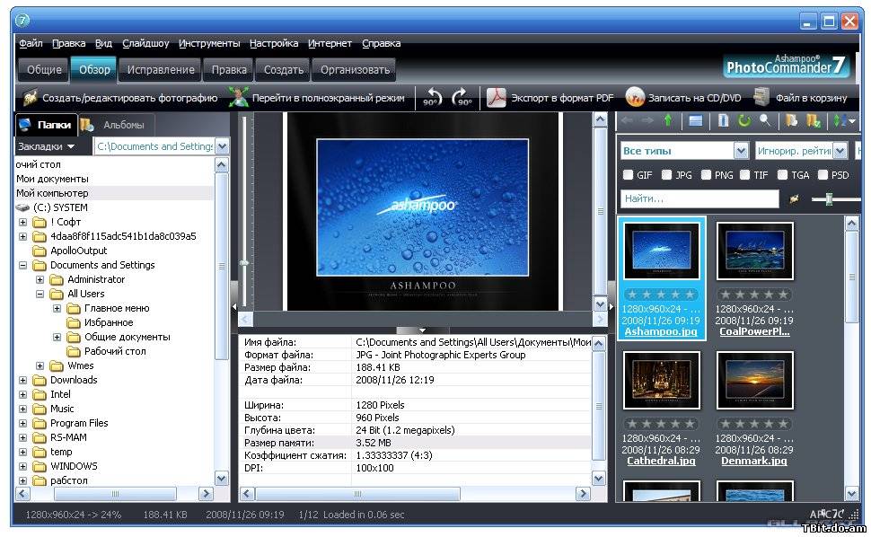Rotate image 90° clockwise
The width and height of the screenshot is (871, 537).
[x=462, y=98]
